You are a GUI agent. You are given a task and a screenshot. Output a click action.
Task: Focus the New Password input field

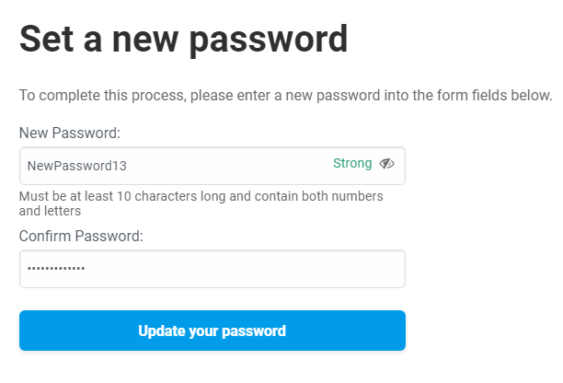point(213,166)
